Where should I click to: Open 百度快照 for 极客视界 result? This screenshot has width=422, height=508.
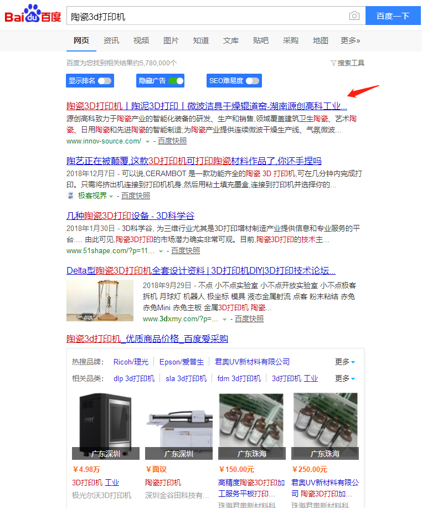136,196
